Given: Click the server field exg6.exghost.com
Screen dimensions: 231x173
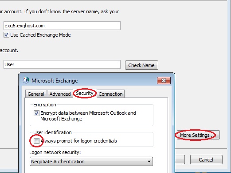Looking at the screenshot, I should point(62,26).
